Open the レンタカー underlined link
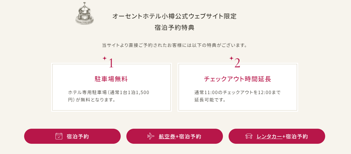The width and height of the screenshot is (351, 154). tap(269, 137)
